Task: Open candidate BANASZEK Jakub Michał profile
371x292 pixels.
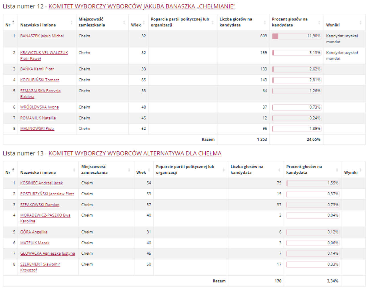Action: point(42,36)
